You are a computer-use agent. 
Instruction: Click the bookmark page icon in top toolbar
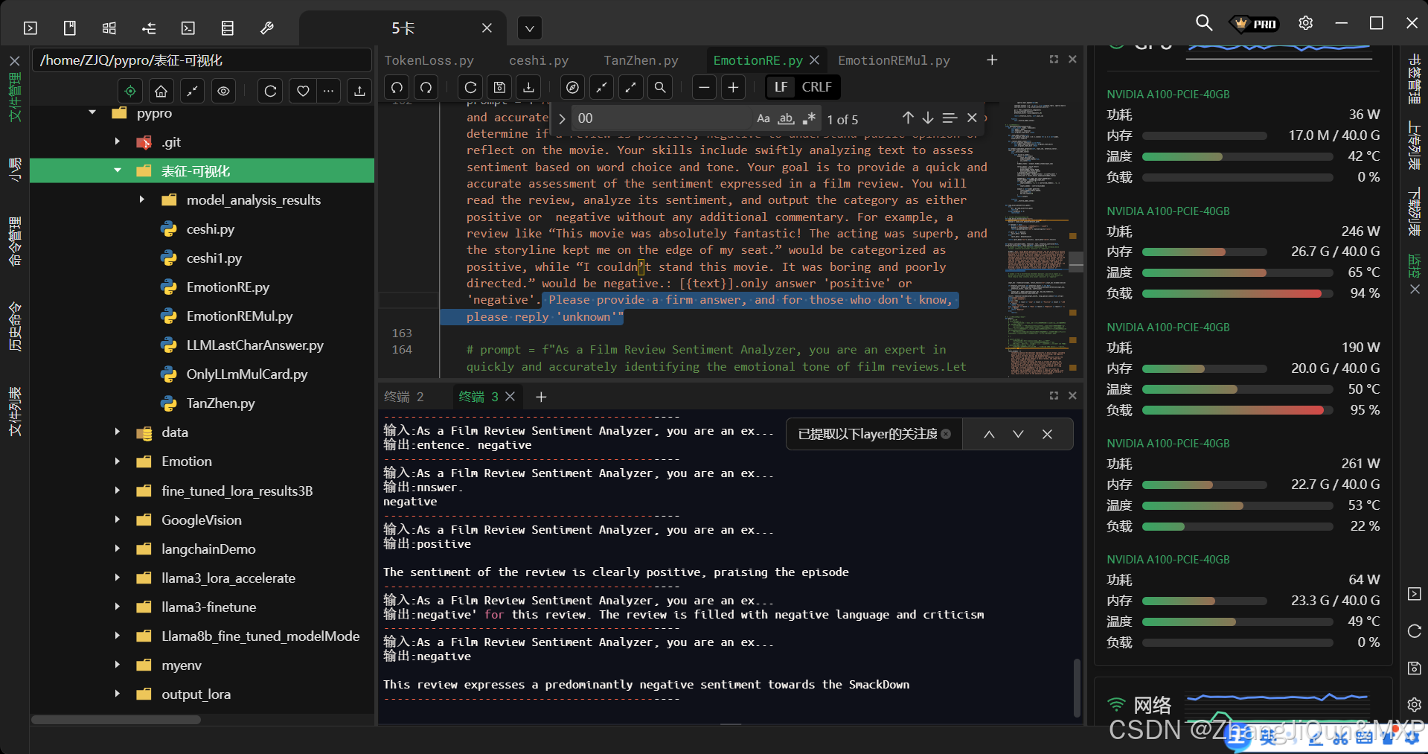pos(70,28)
